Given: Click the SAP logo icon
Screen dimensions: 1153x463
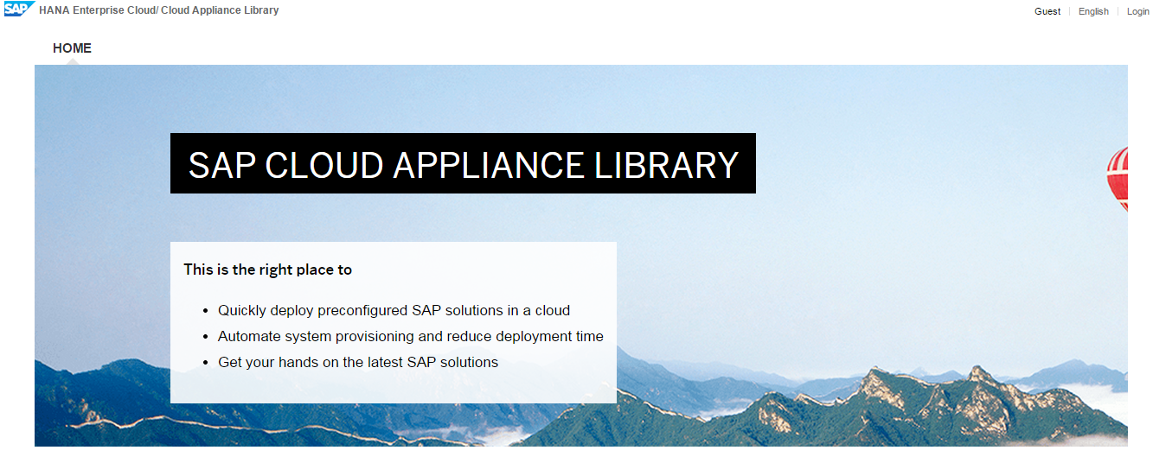Looking at the screenshot, I should tap(19, 10).
